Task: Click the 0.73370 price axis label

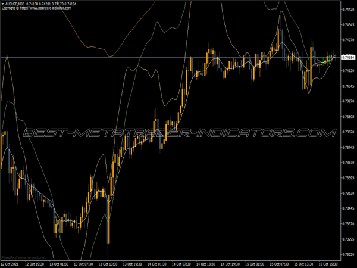Action: (x=348, y=224)
